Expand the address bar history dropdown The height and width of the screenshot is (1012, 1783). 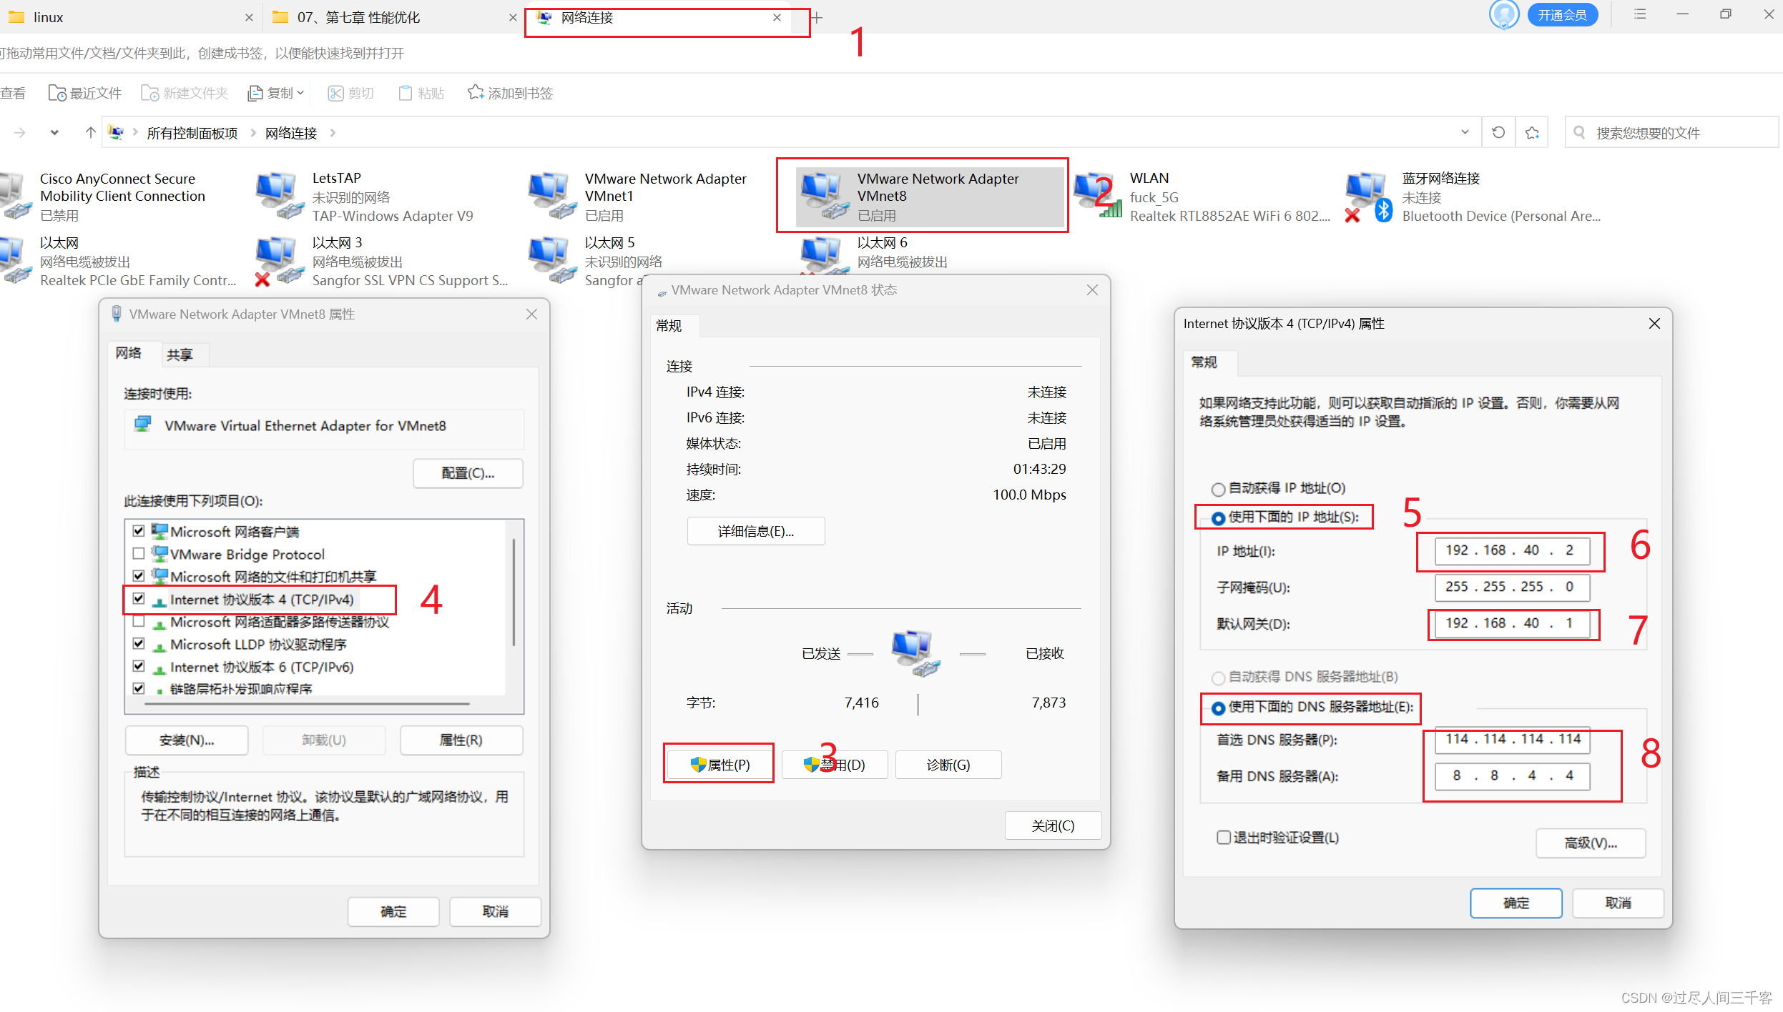[x=1465, y=132]
